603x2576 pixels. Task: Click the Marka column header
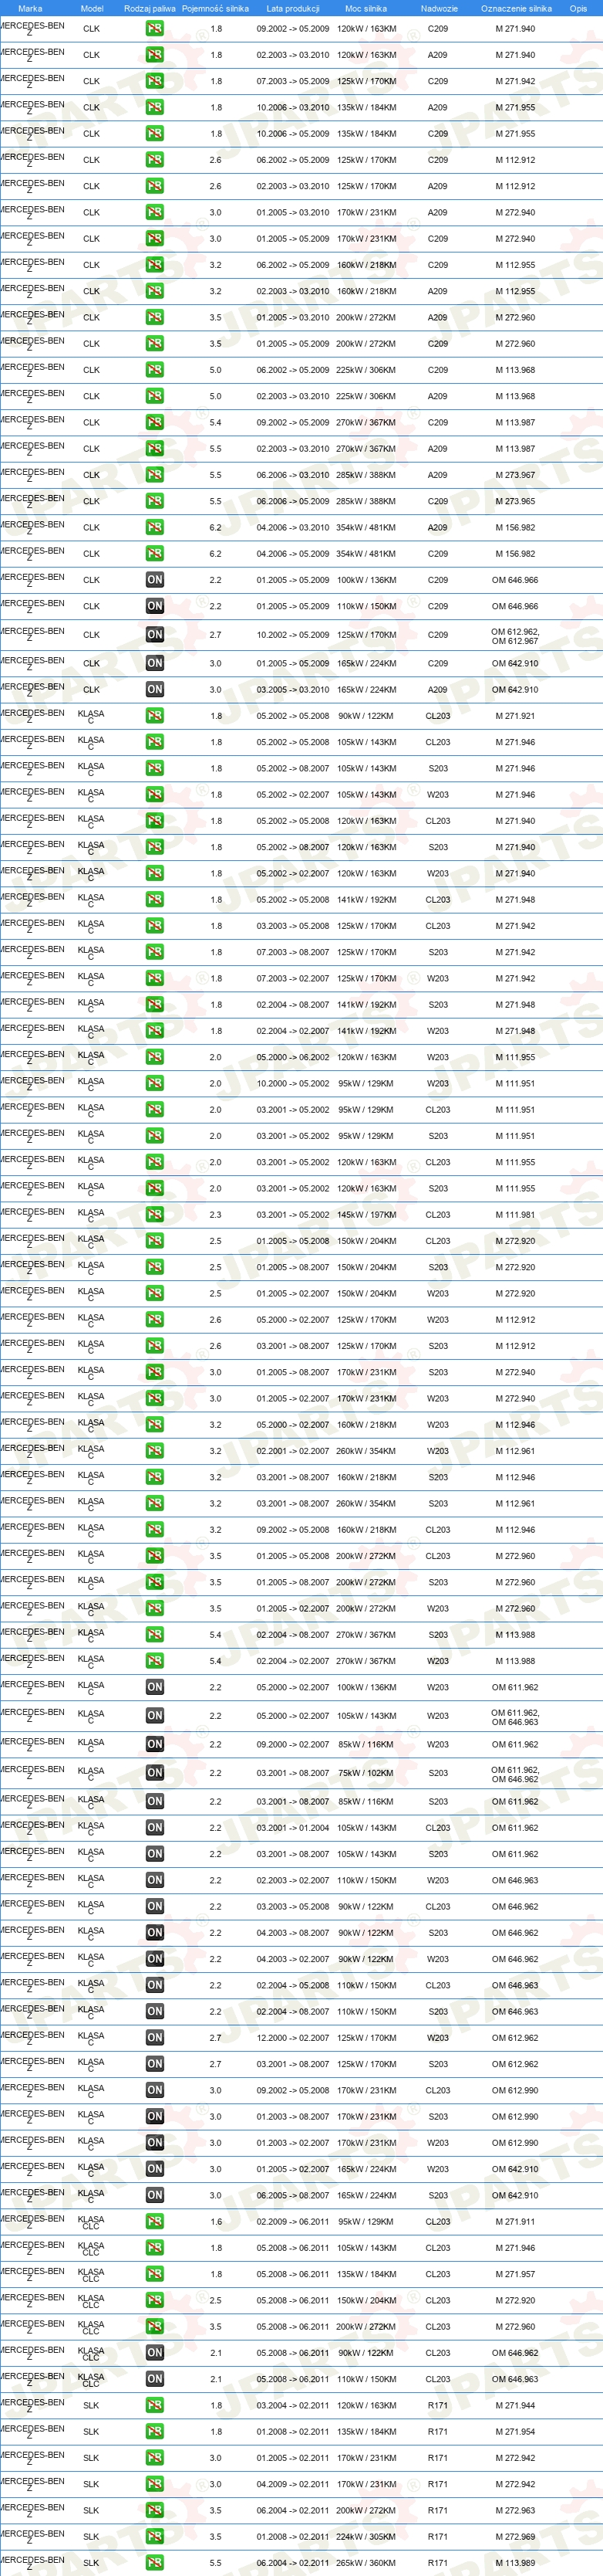click(x=30, y=8)
